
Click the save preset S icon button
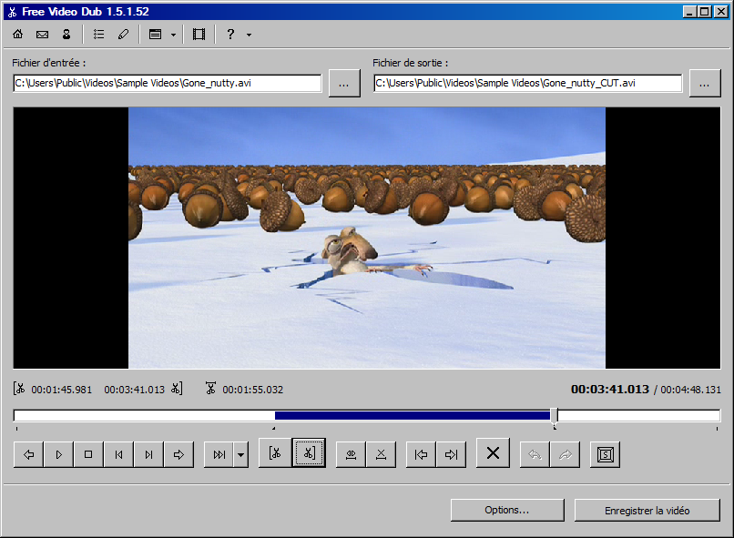(x=606, y=454)
